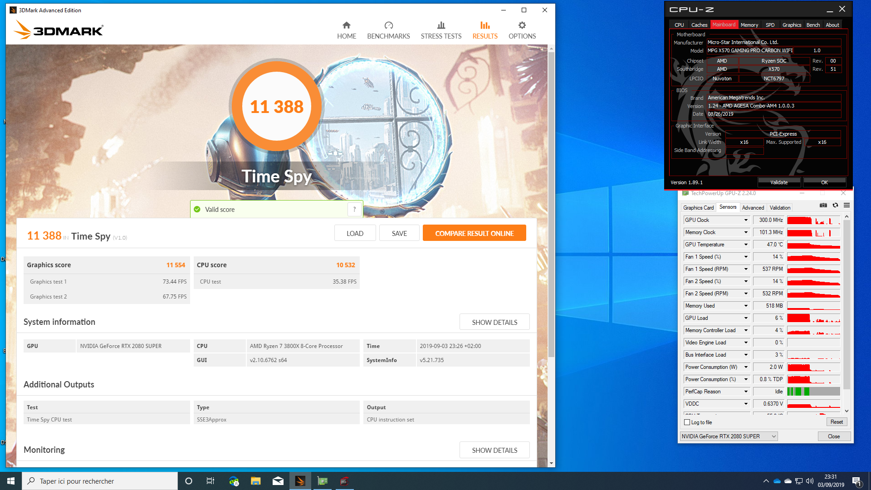
Task: Open Windows Start menu
Action: [11, 481]
